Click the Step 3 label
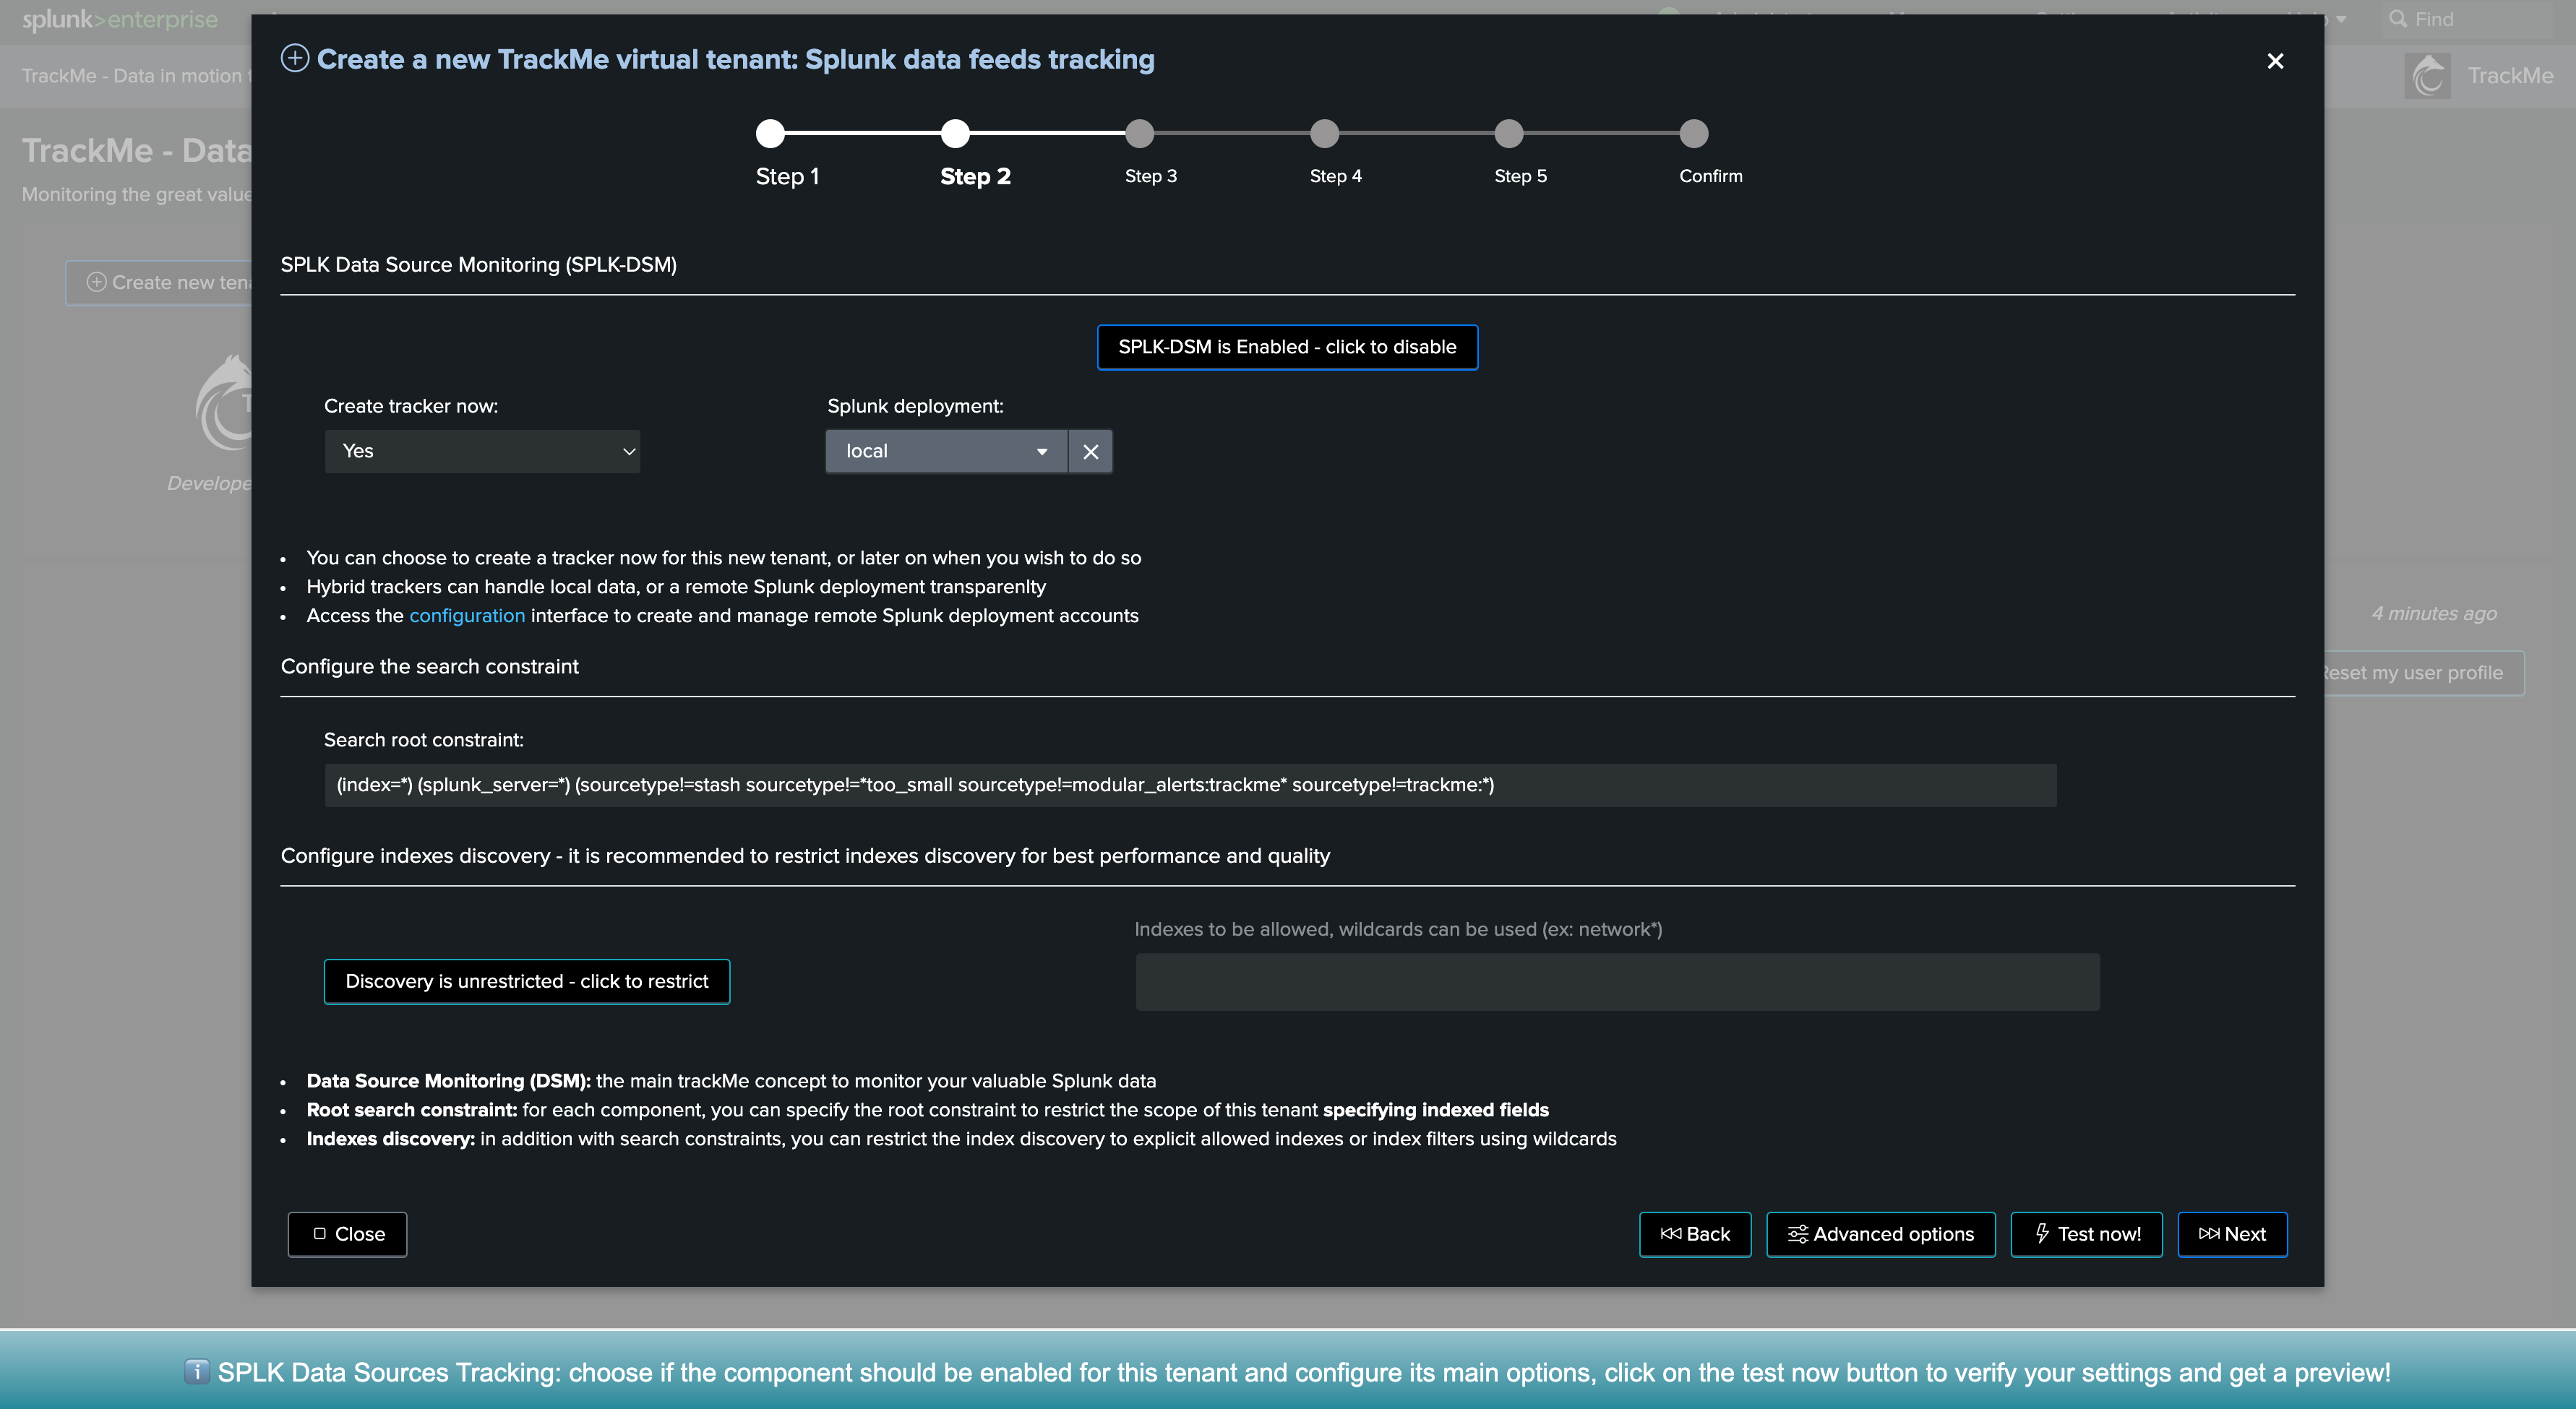 point(1150,176)
